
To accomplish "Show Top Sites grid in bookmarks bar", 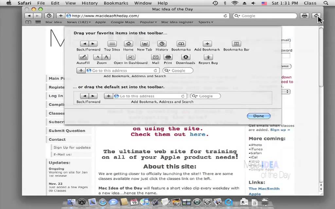I will [x=38, y=22].
